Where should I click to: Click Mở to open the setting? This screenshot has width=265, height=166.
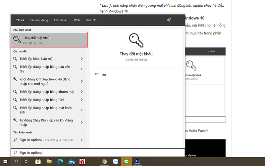pyautogui.click(x=104, y=75)
